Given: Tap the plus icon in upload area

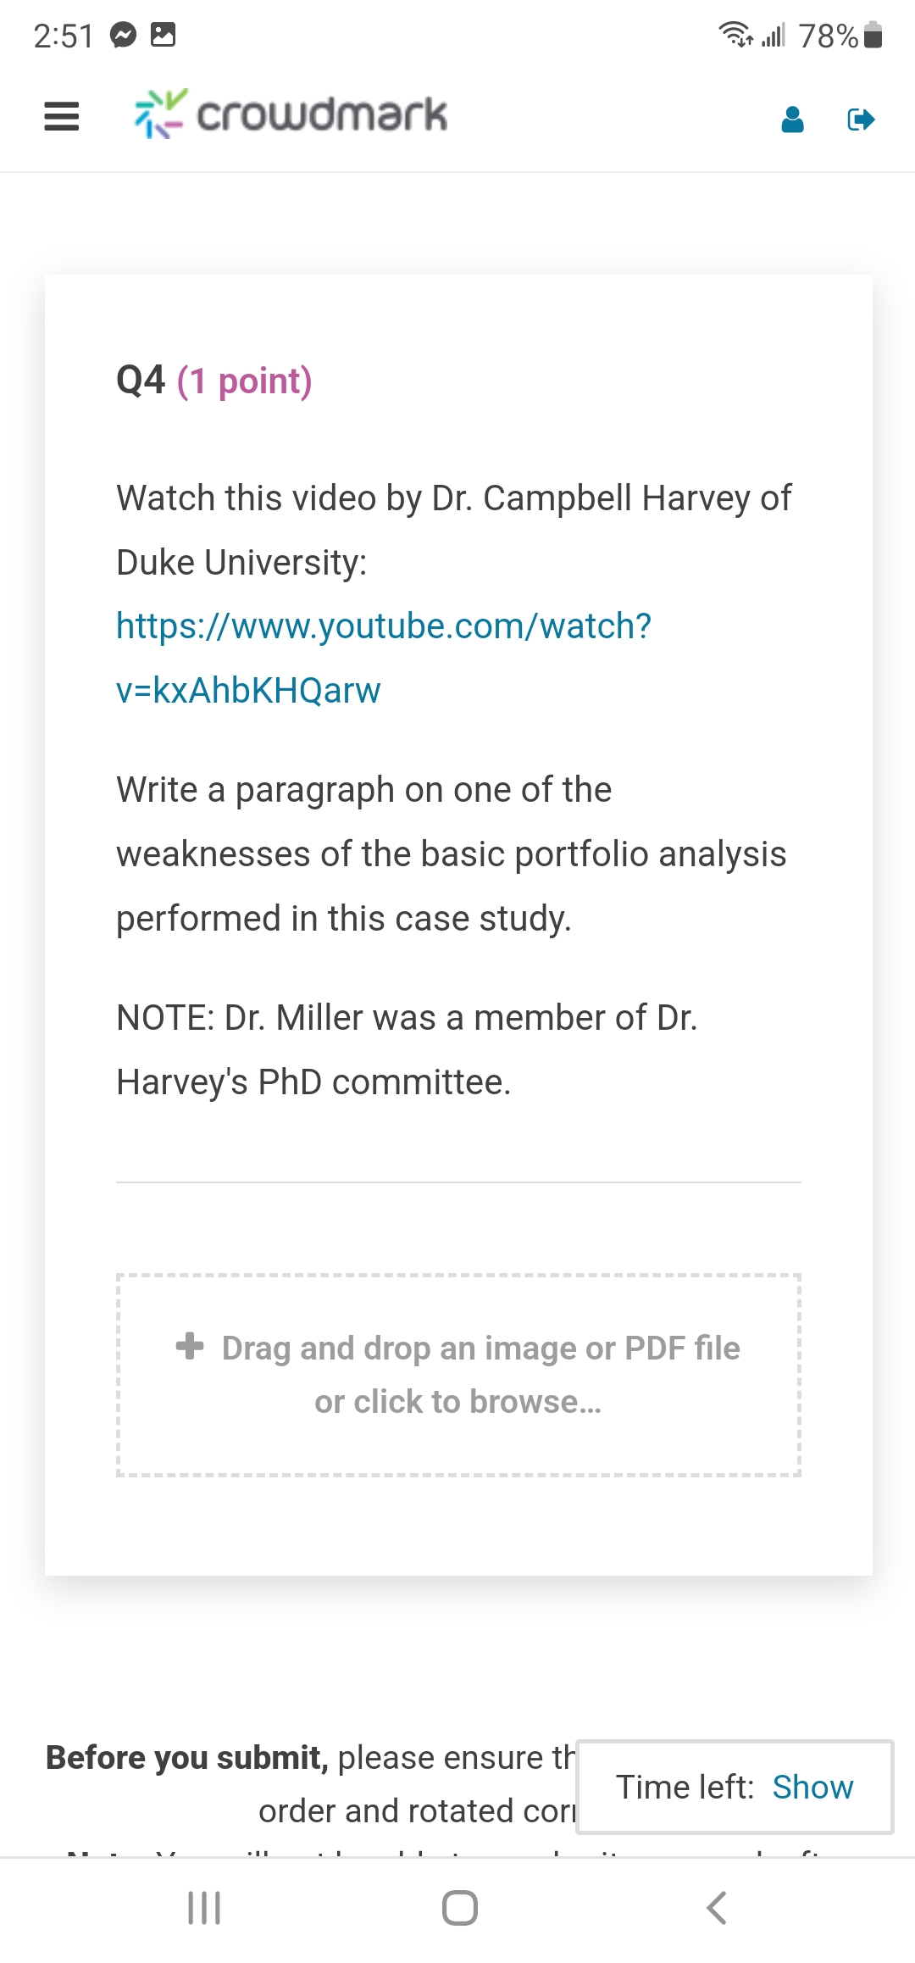Looking at the screenshot, I should 190,1346.
